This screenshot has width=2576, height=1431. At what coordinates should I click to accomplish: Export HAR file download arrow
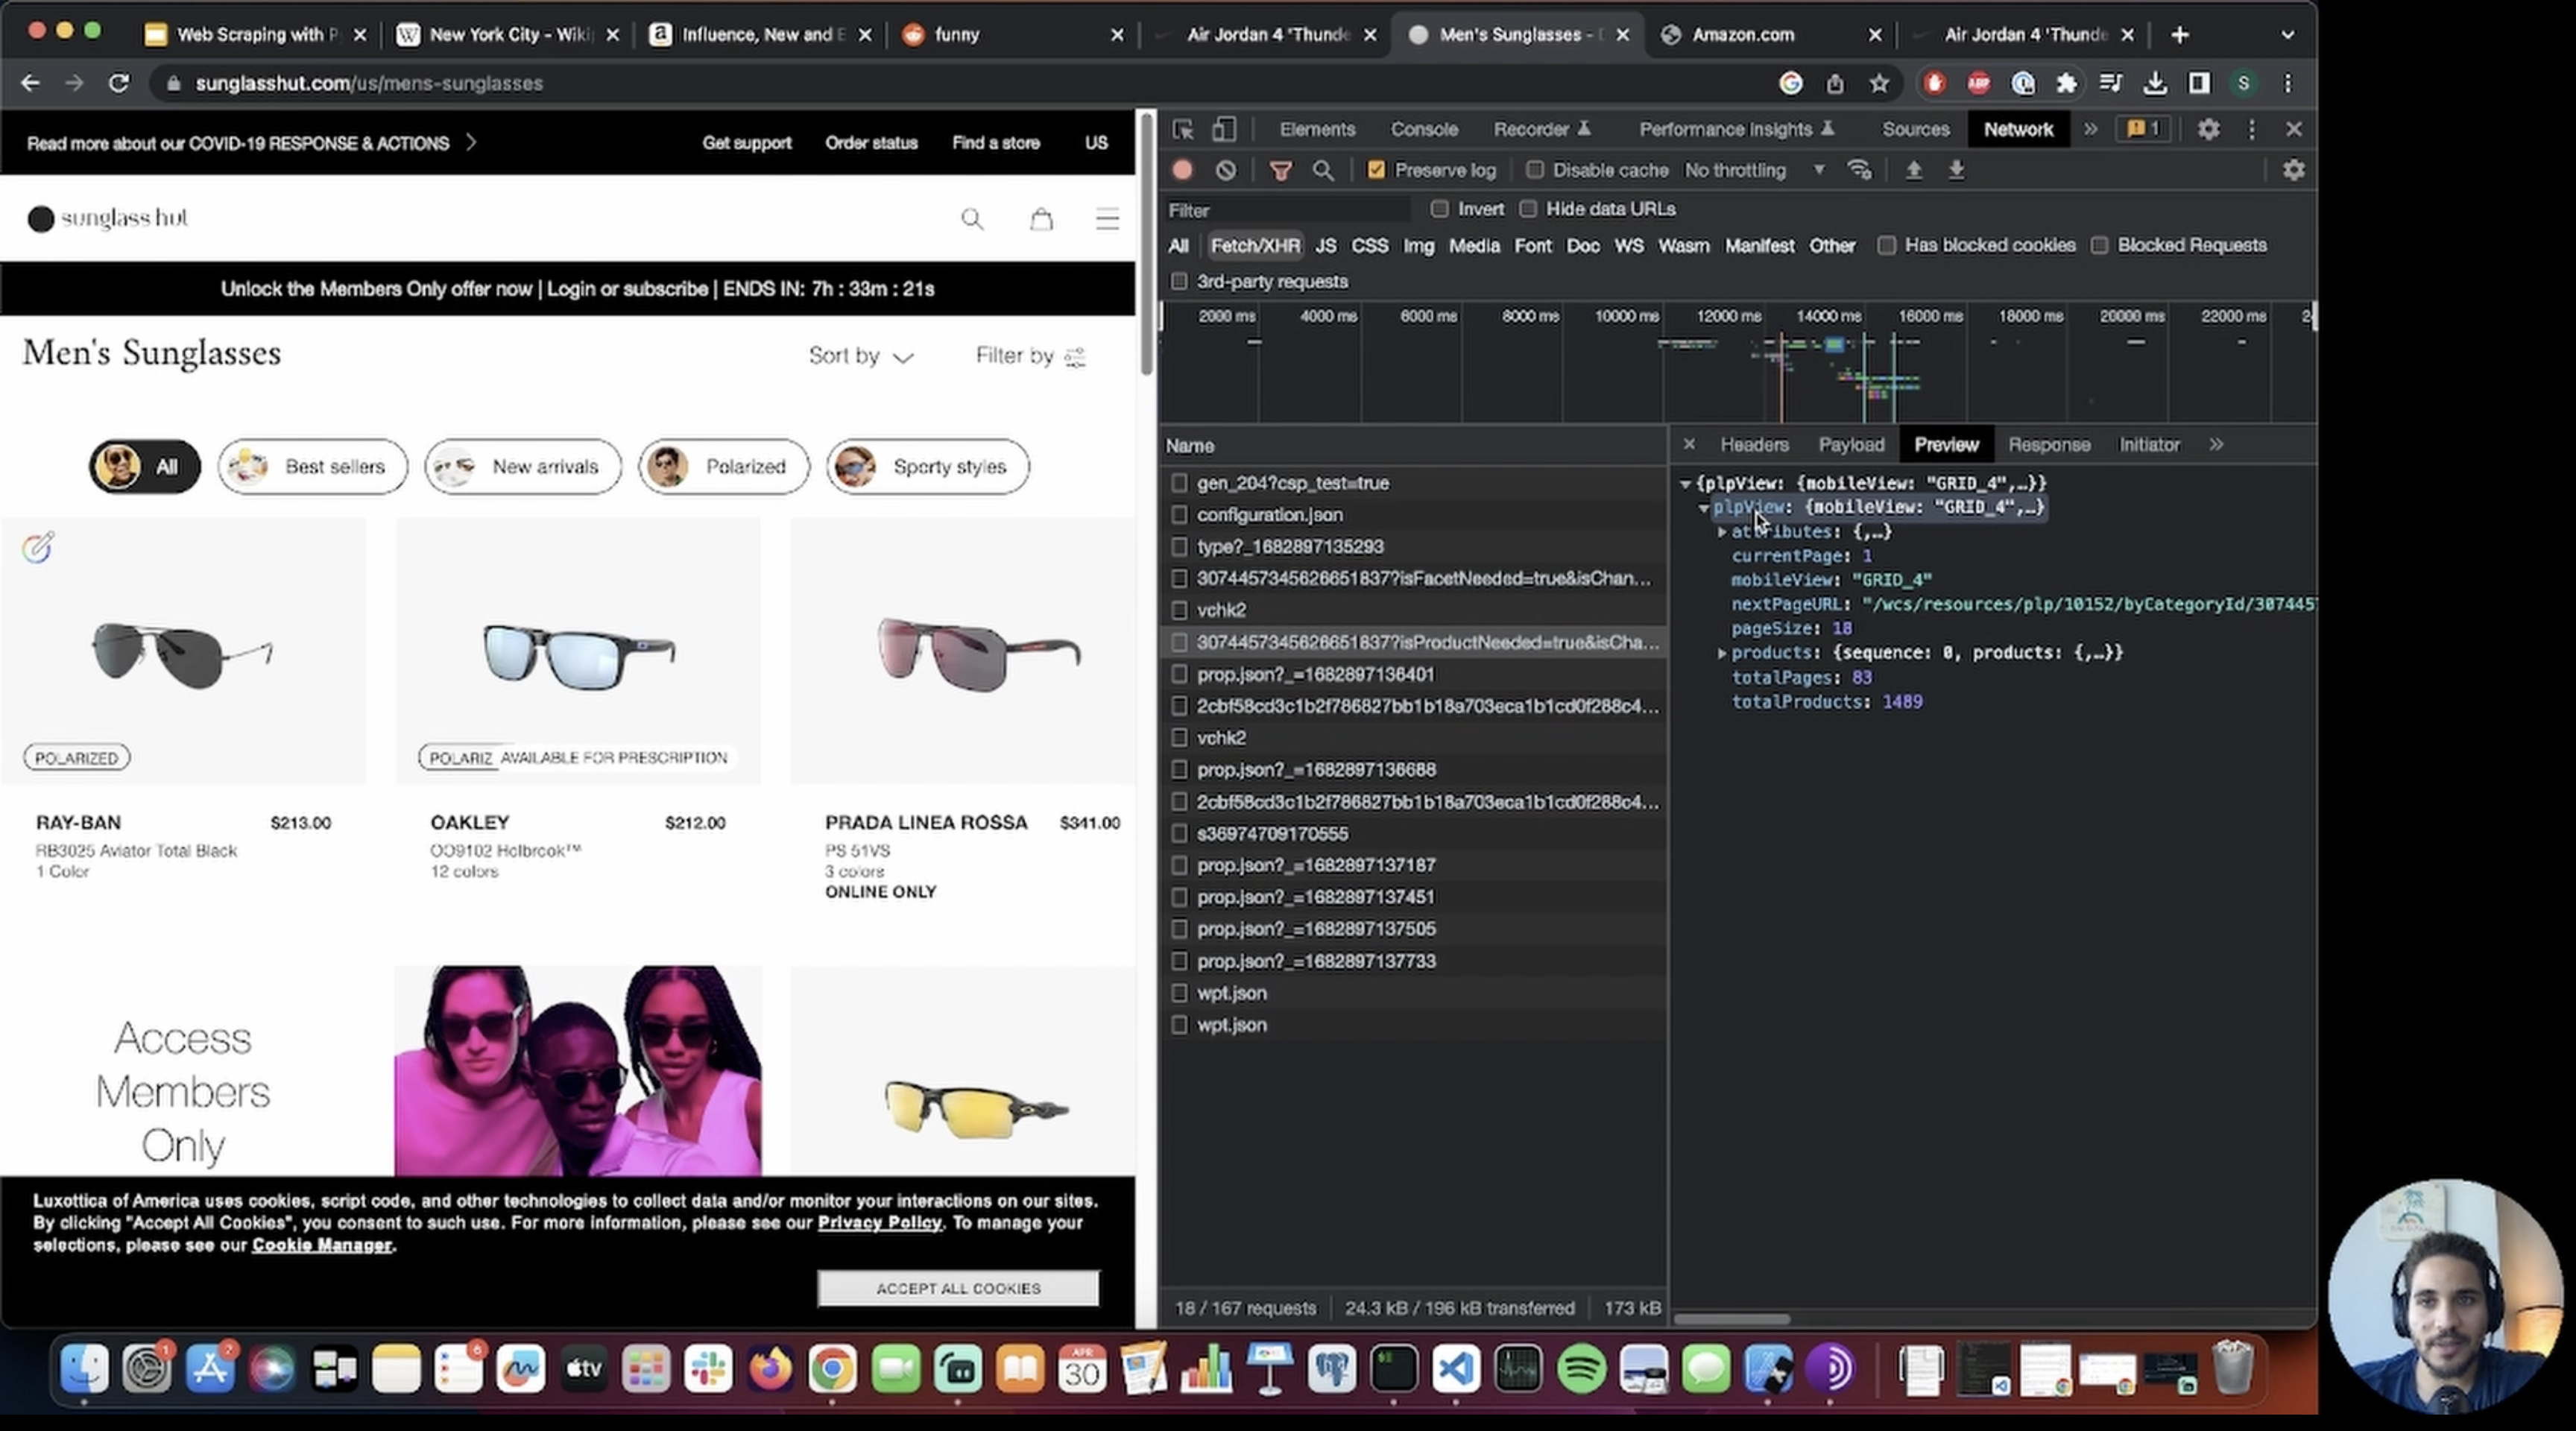[1956, 170]
